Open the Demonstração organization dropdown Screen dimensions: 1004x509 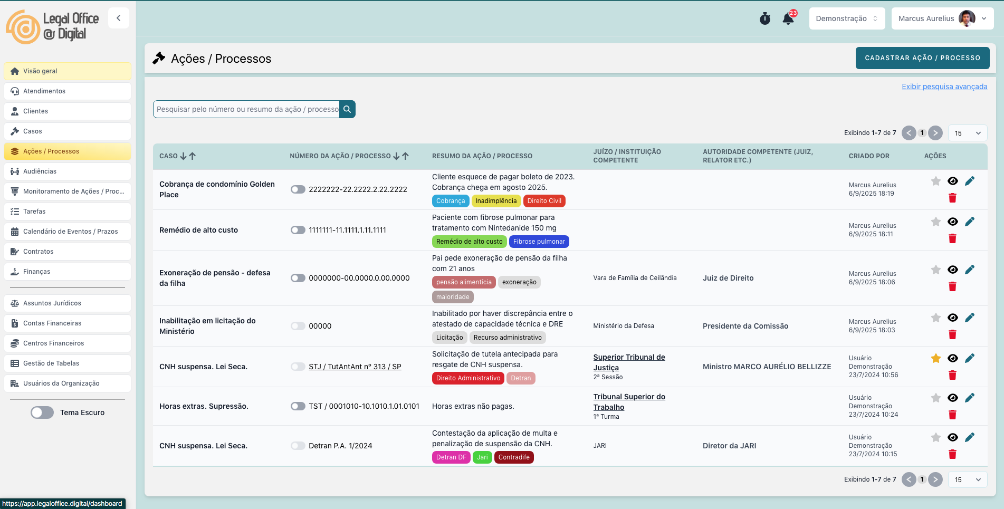(846, 18)
